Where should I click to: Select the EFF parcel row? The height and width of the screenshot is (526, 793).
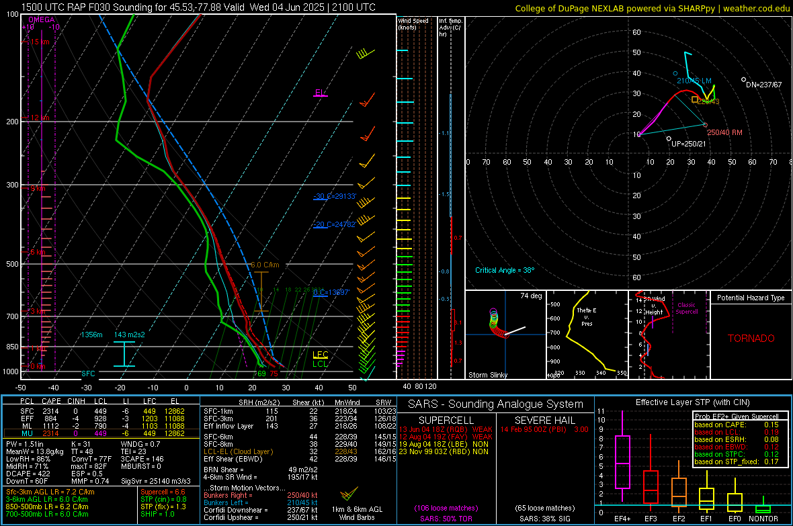(101, 419)
